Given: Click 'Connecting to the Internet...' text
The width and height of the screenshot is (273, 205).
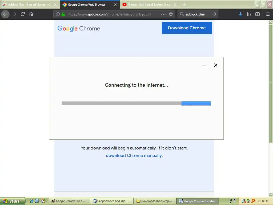Looking at the screenshot, I should (x=136, y=85).
